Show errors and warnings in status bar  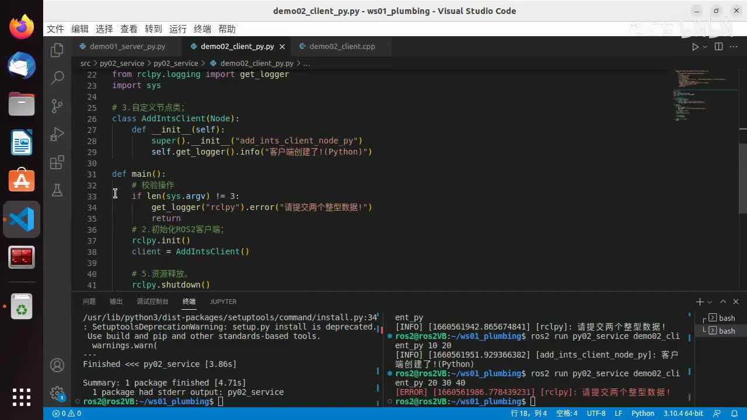[67, 414]
